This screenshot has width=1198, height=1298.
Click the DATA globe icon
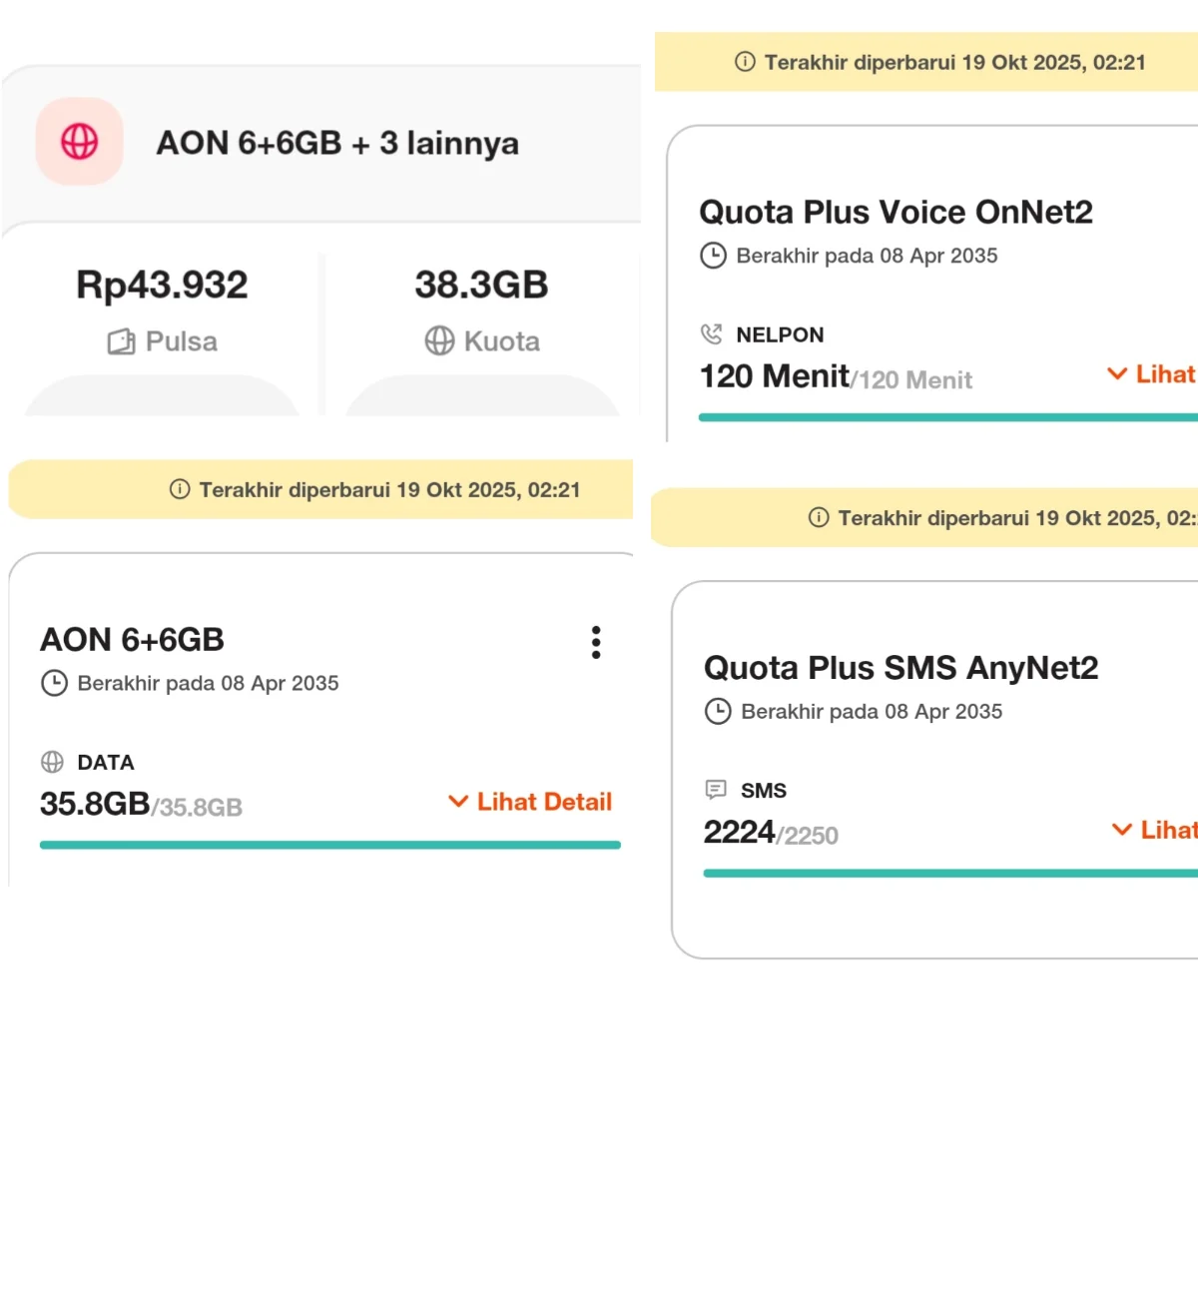click(53, 762)
